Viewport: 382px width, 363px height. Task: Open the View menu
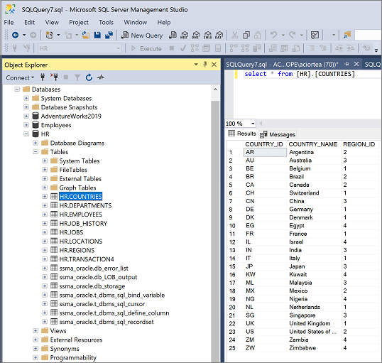(x=52, y=23)
